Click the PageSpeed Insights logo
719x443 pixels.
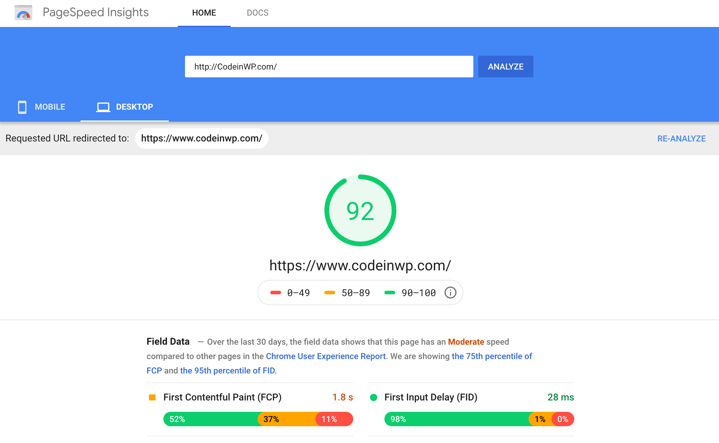coord(23,13)
